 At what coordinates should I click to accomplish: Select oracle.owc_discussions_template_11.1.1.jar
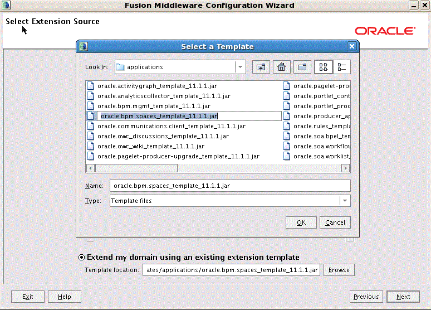163,136
